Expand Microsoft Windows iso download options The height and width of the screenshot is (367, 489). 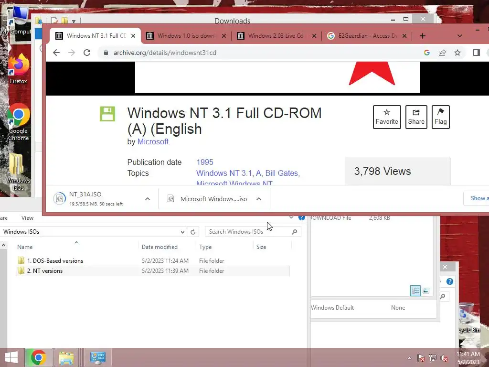[259, 199]
